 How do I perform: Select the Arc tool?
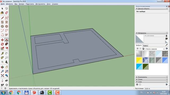pos(2,31)
